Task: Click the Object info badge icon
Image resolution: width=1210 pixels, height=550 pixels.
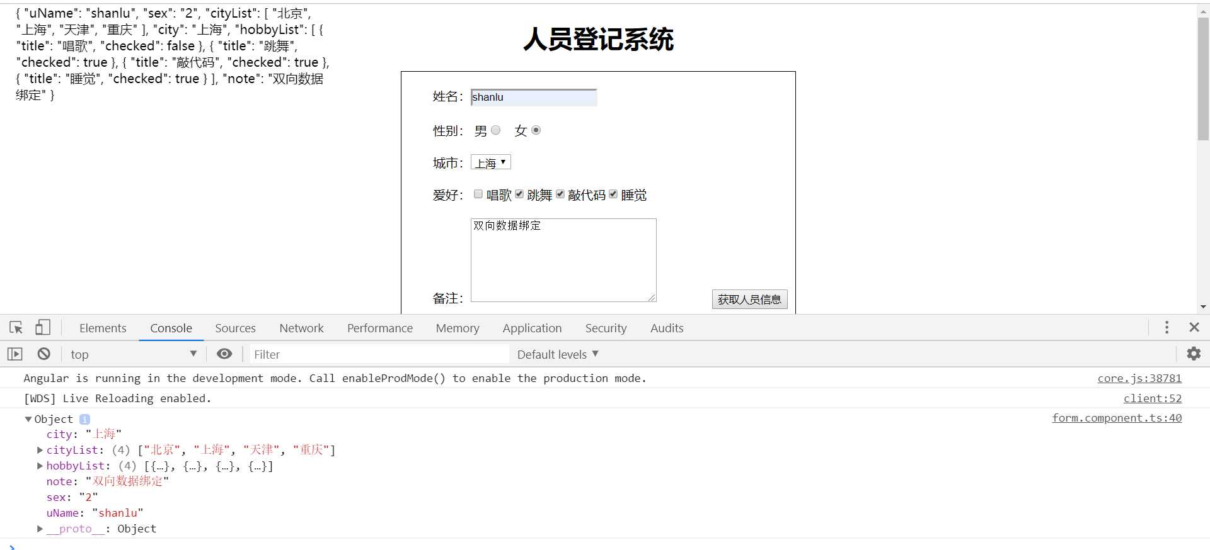Action: [x=84, y=419]
